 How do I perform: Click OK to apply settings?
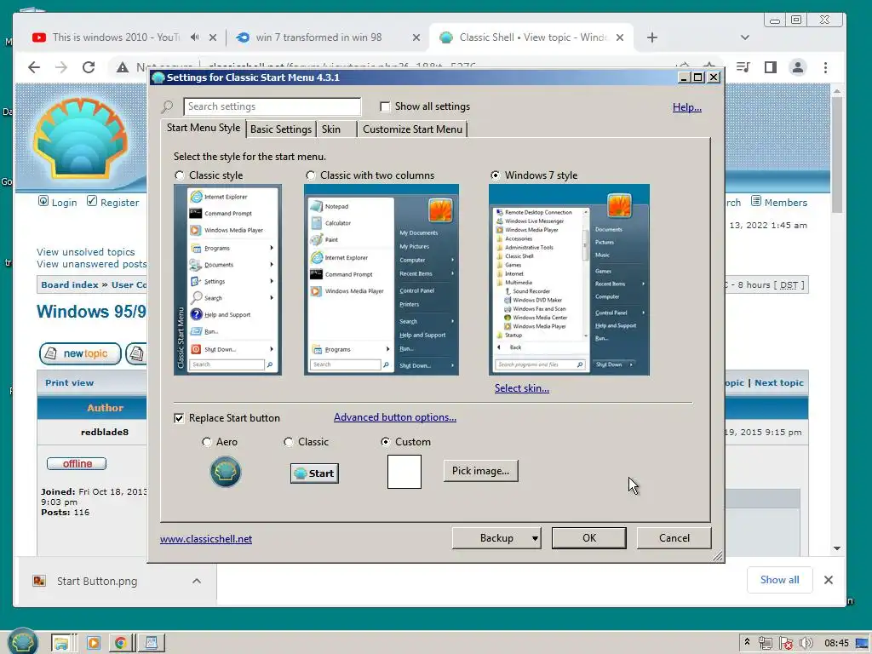coord(589,538)
